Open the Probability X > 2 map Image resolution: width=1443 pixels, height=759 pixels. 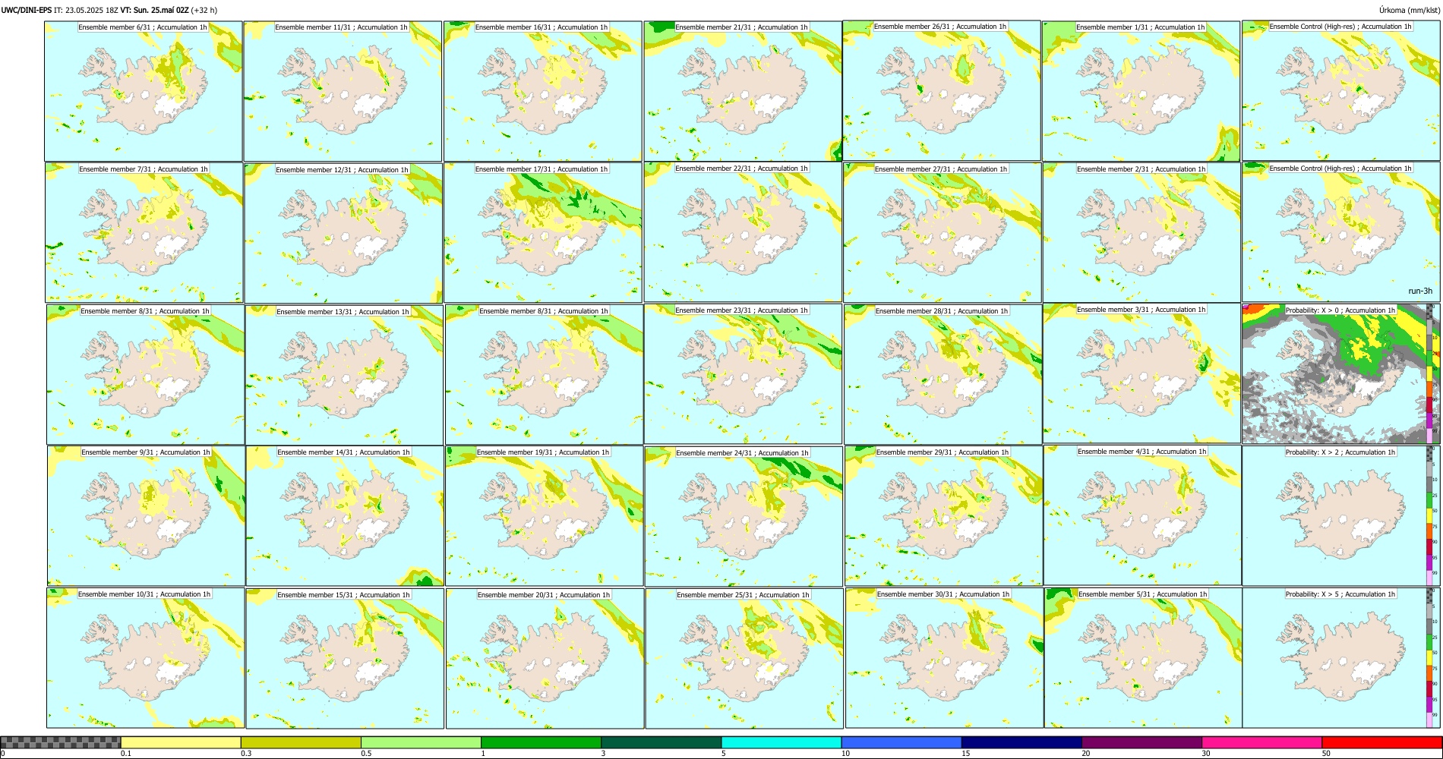click(x=1341, y=515)
